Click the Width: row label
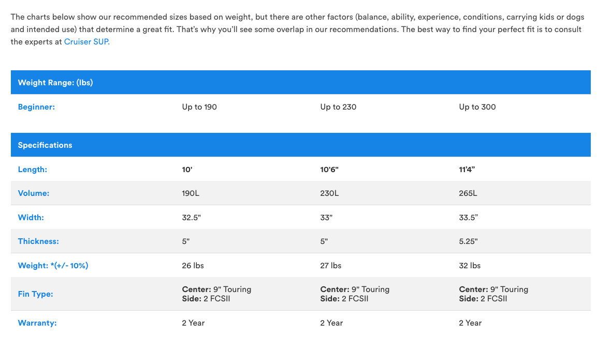 point(31,218)
